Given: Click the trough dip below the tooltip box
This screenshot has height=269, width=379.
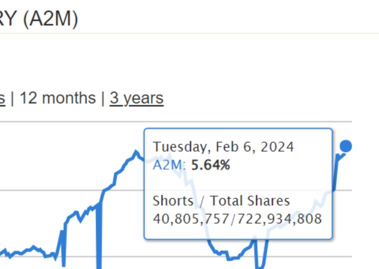Looking at the screenshot, I should tap(260, 256).
